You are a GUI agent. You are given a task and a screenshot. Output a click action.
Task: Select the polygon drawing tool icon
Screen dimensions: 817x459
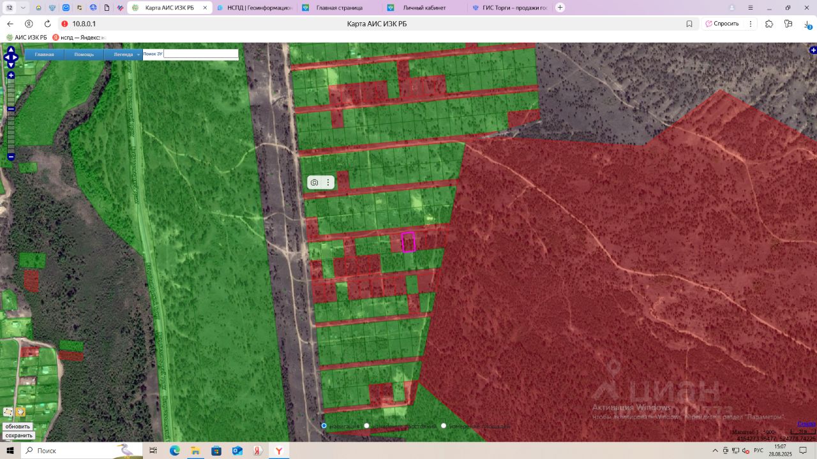tap(8, 412)
